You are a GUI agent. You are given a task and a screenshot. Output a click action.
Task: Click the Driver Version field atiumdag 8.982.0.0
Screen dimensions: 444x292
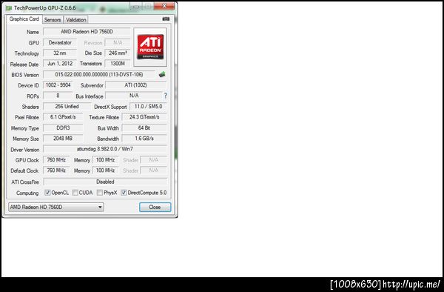pos(105,149)
